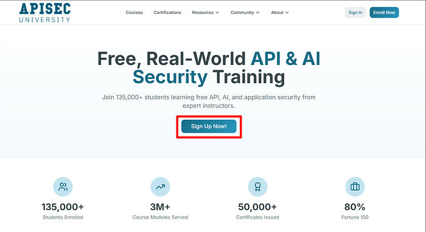Select the 50,000+ statistic text
The width and height of the screenshot is (426, 232).
[x=257, y=207]
